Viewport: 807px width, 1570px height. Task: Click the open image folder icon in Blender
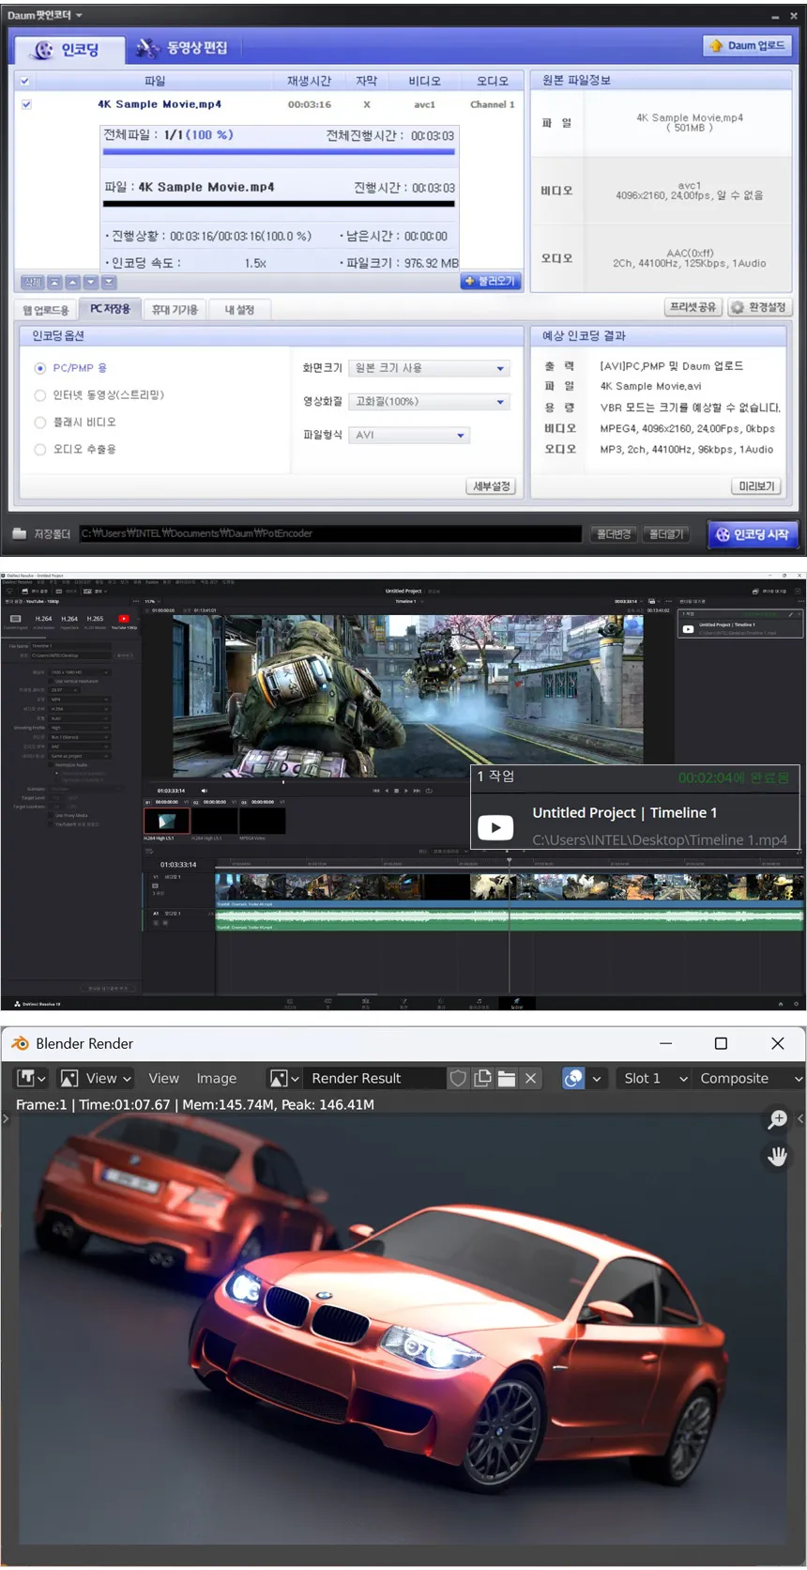507,1078
